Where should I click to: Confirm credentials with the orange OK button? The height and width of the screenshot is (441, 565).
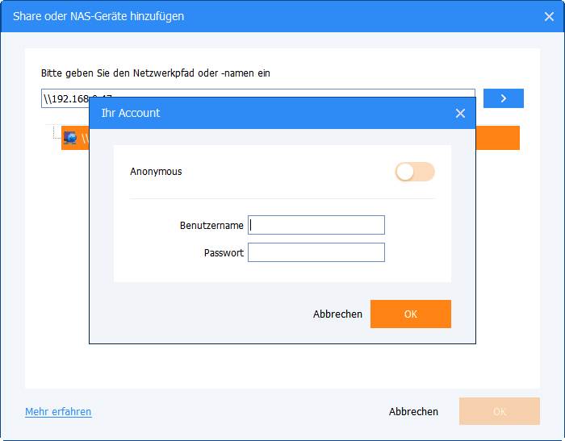point(410,314)
